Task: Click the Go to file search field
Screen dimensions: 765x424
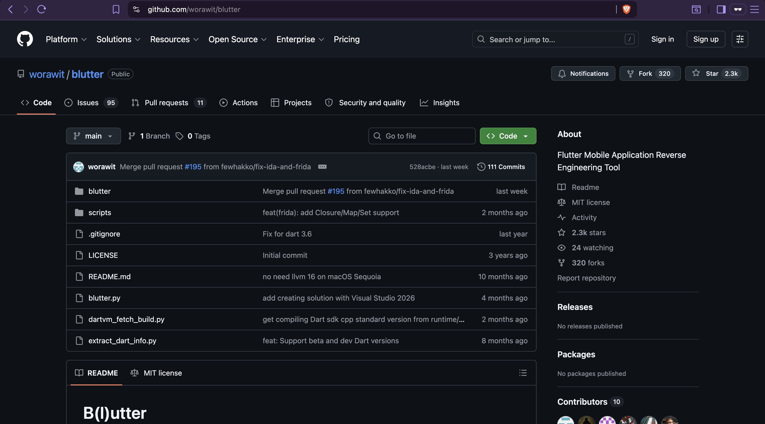Action: pos(422,136)
